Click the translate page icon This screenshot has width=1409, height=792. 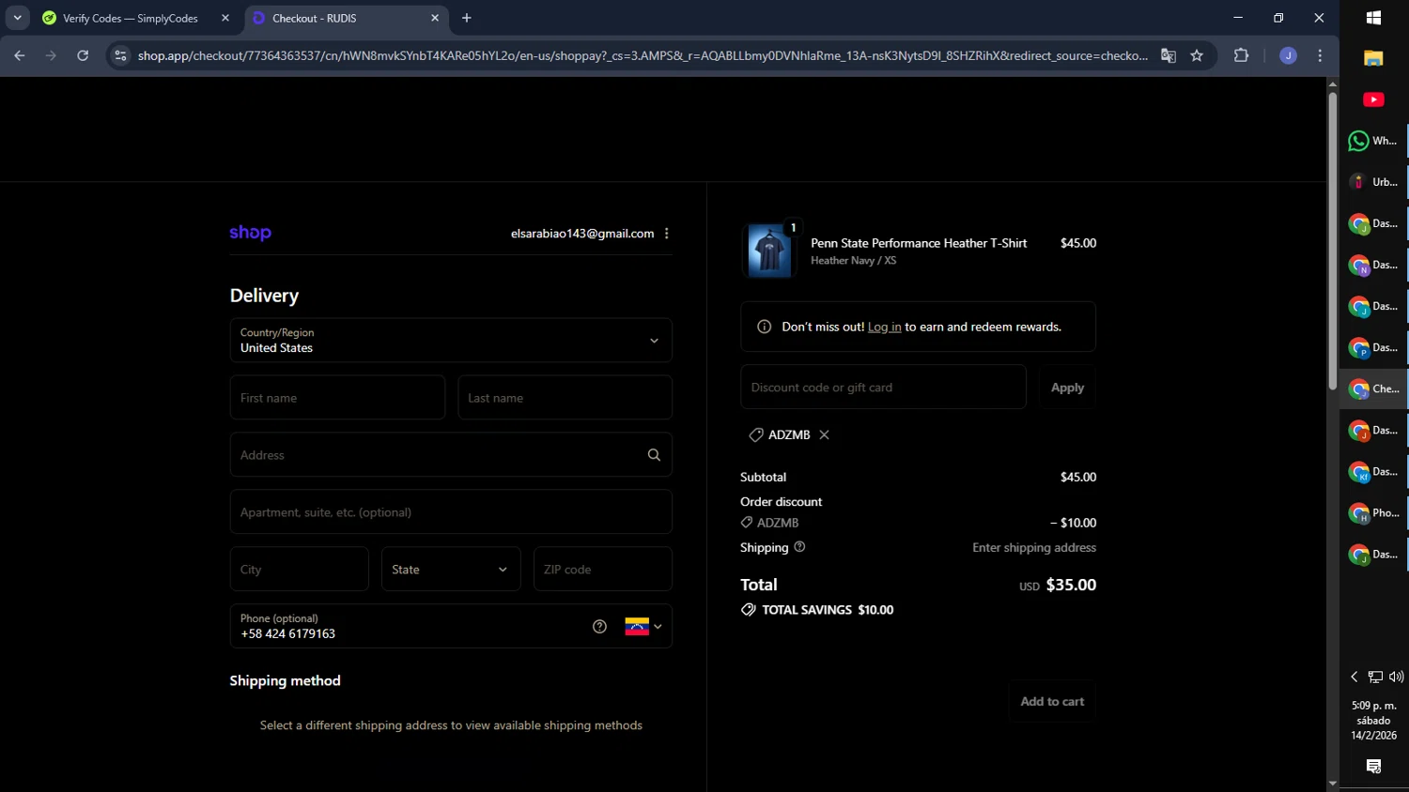(1169, 56)
